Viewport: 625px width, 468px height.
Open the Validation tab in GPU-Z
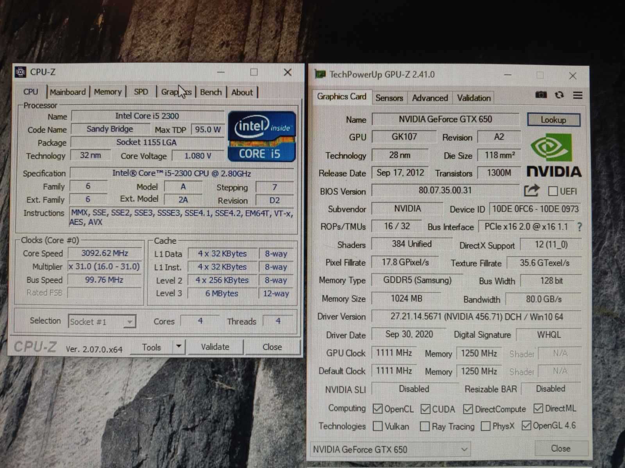click(x=474, y=98)
